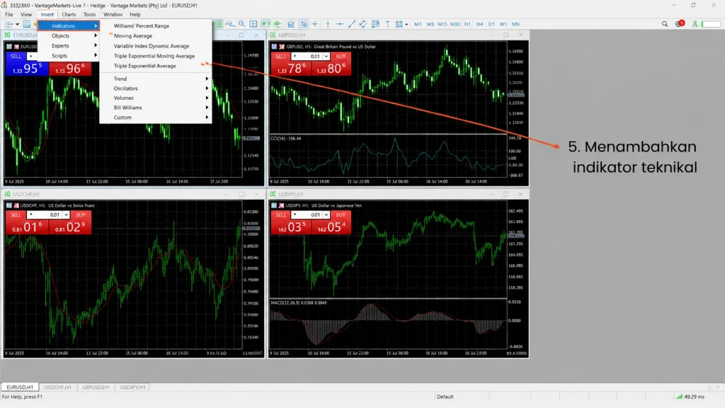Switch timeframe to H4

479,24
